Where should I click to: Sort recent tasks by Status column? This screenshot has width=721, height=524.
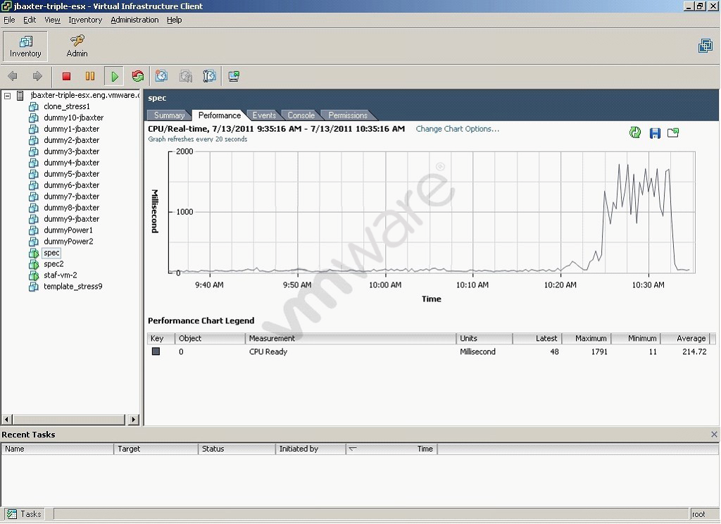pyautogui.click(x=237, y=449)
